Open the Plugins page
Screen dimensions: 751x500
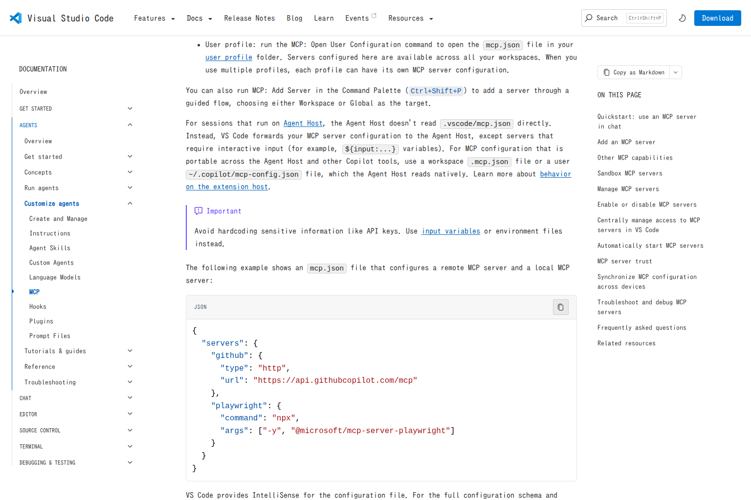point(41,321)
